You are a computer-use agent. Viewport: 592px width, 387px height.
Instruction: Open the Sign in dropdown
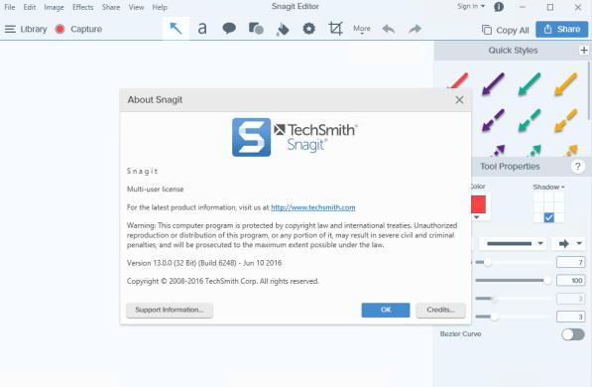click(x=471, y=6)
